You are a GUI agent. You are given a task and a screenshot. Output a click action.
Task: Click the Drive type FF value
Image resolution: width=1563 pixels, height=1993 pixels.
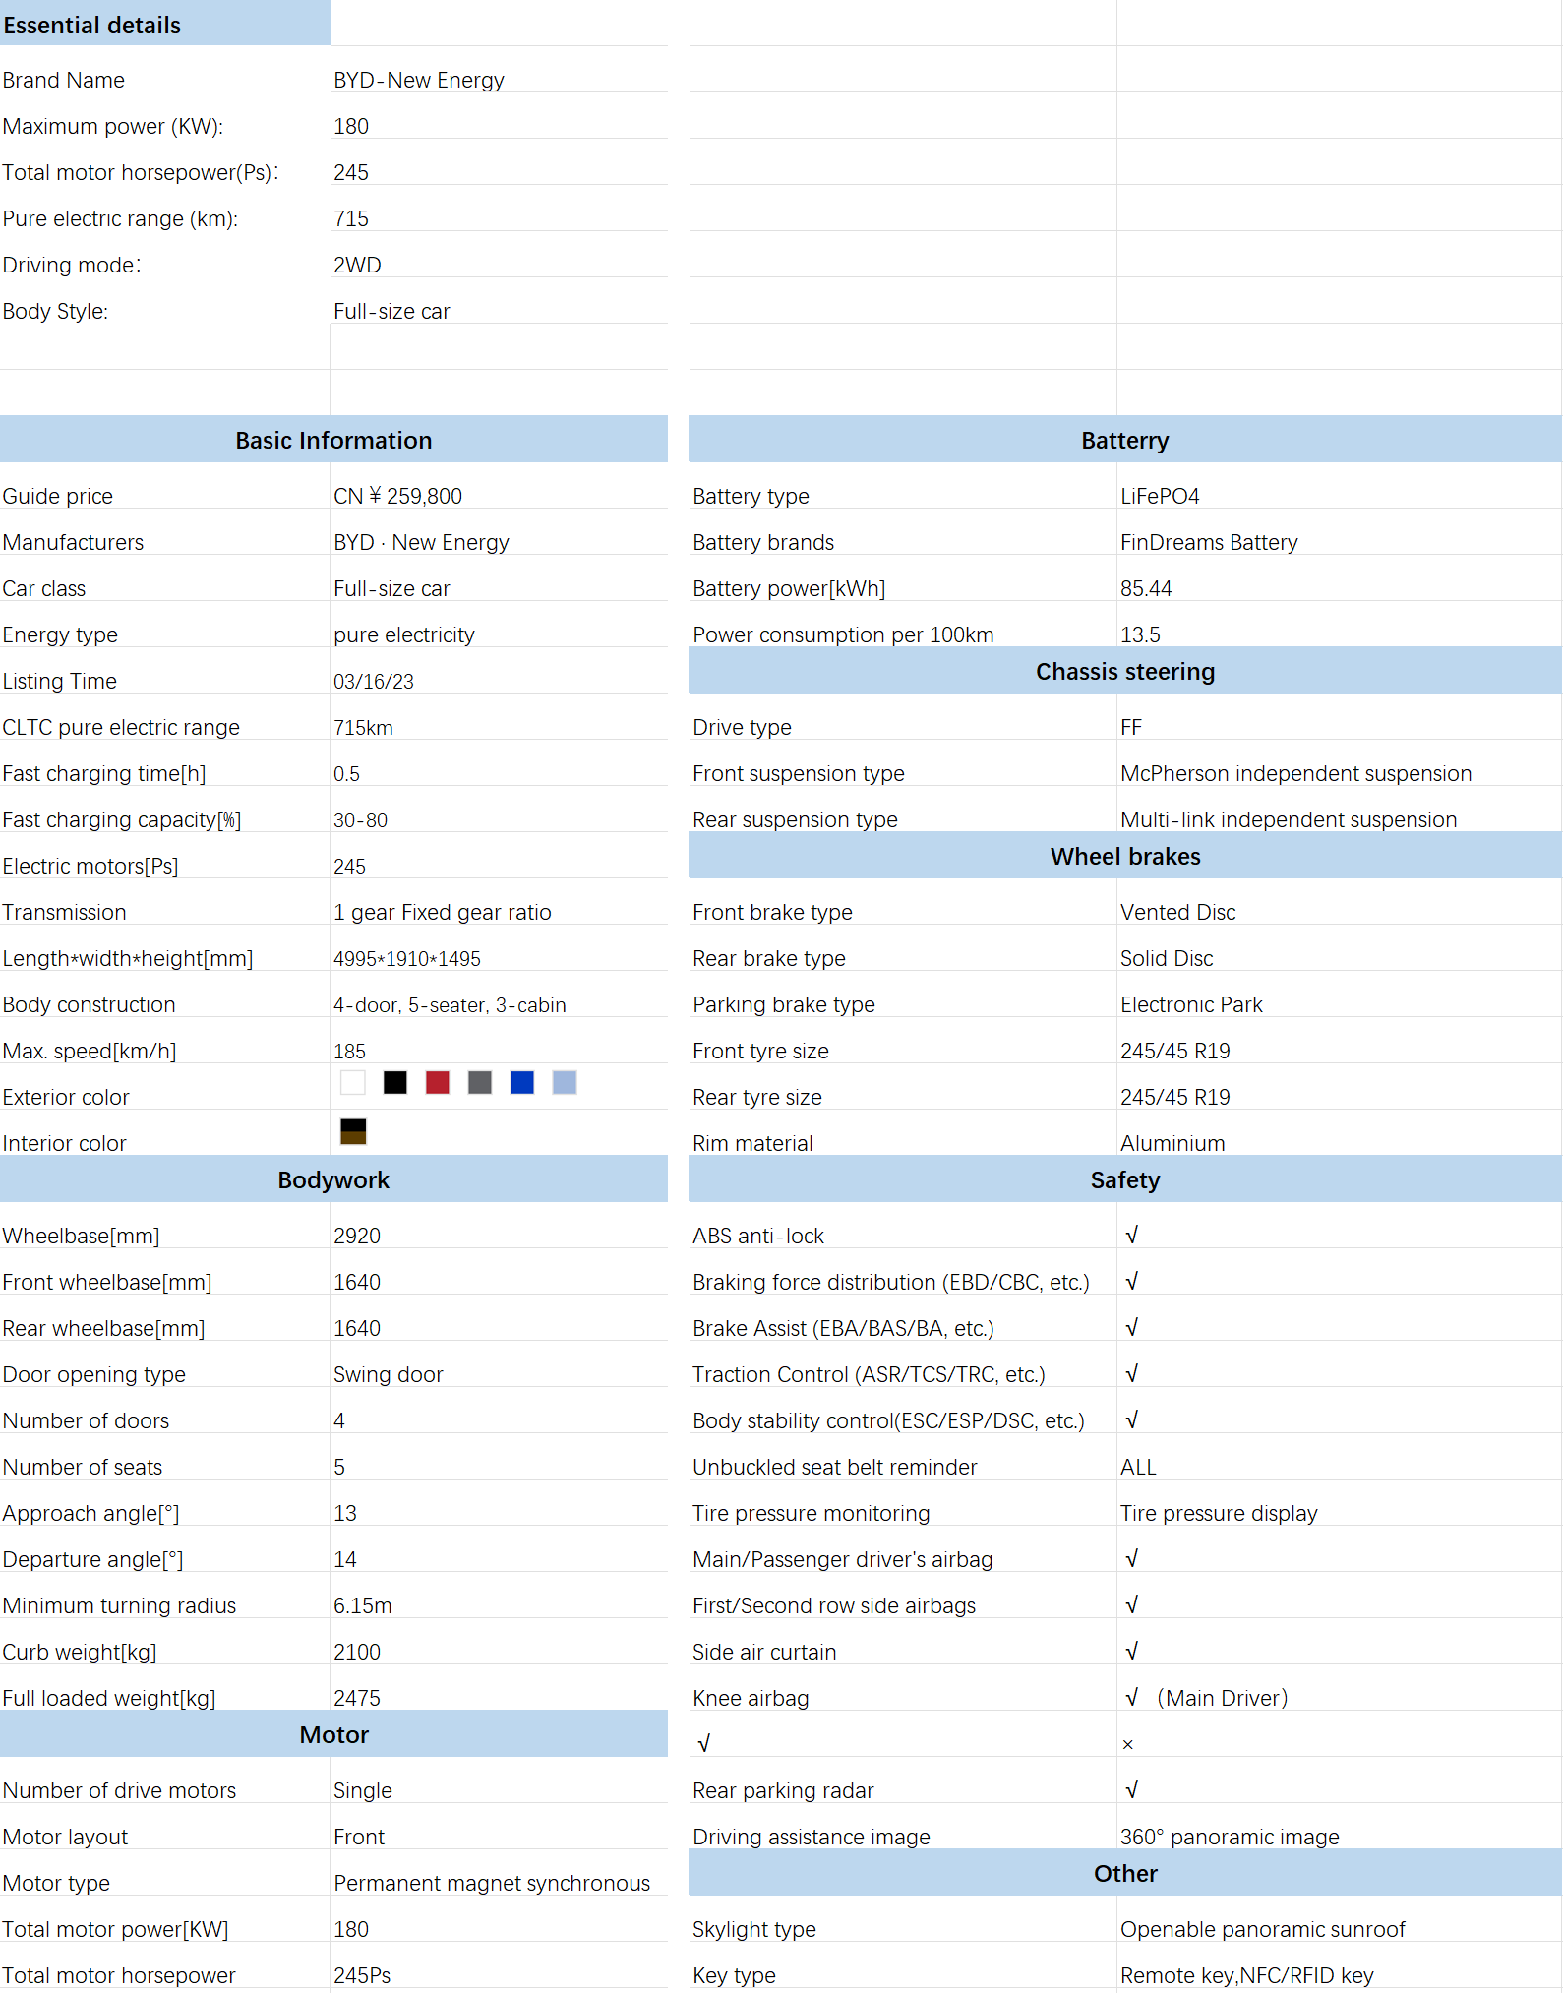click(1131, 727)
